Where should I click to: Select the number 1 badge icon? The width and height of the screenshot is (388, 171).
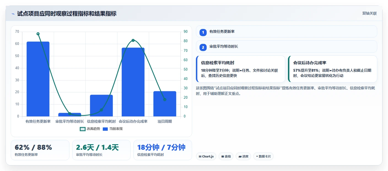pos(203,32)
